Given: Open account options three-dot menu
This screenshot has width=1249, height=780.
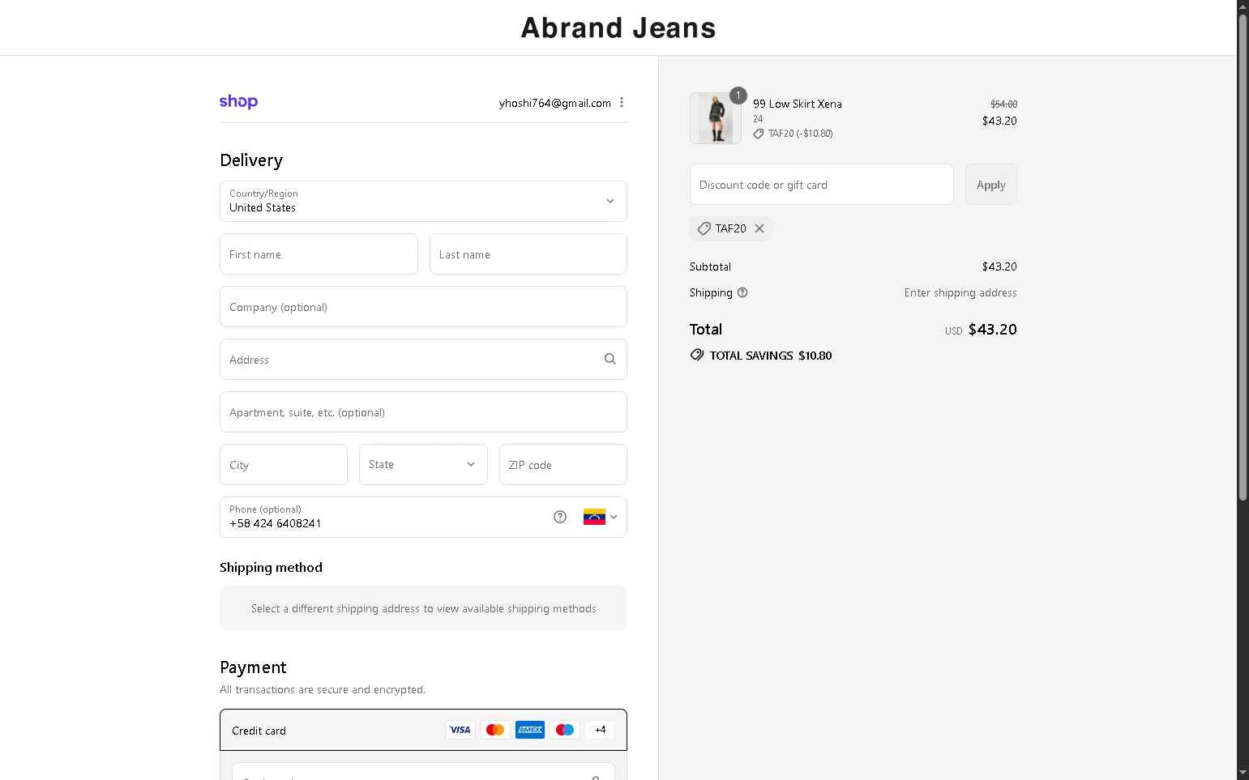Looking at the screenshot, I should click(x=622, y=102).
